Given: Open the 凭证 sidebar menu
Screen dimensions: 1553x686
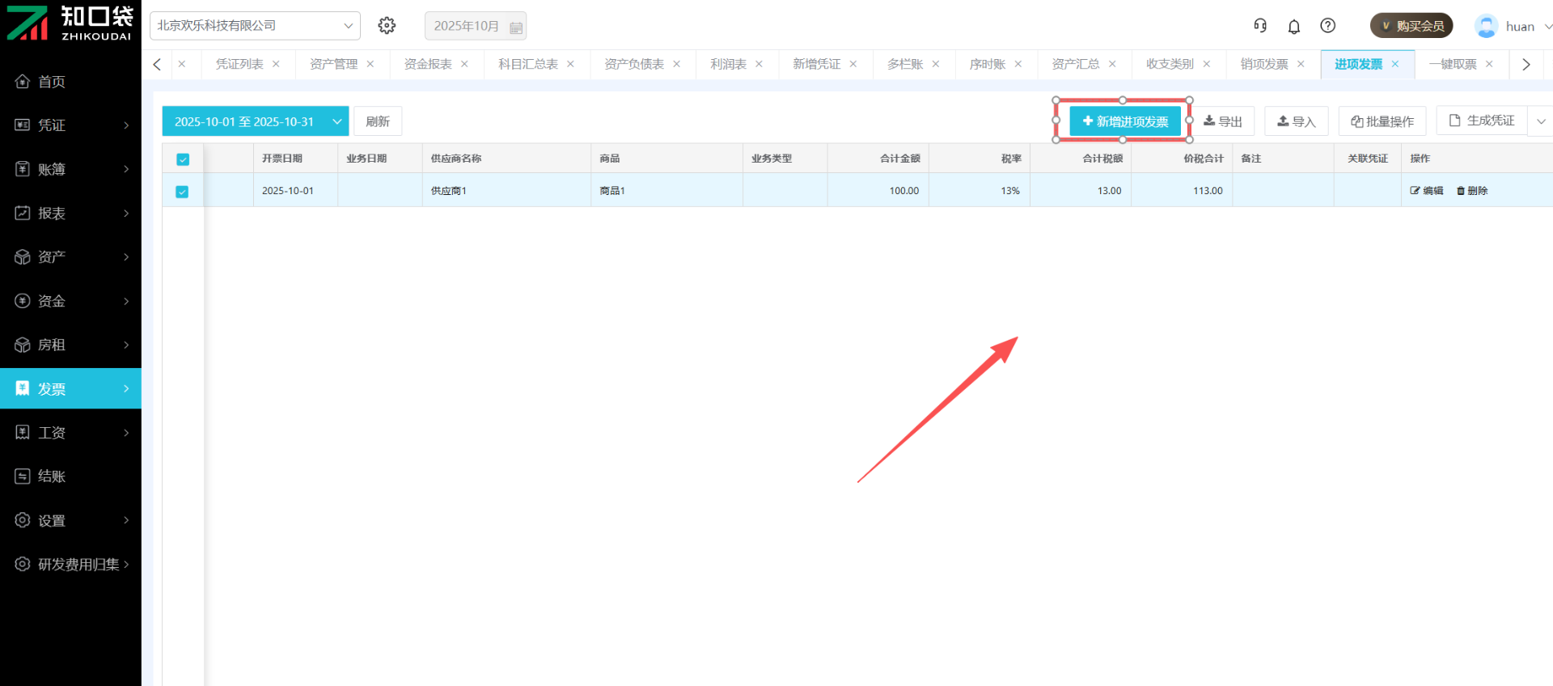Looking at the screenshot, I should (71, 125).
